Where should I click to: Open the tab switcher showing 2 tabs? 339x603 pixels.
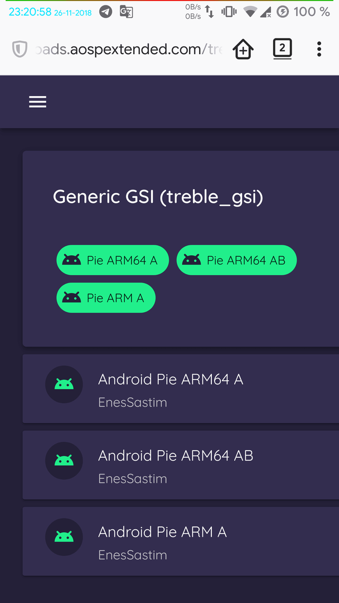(282, 49)
